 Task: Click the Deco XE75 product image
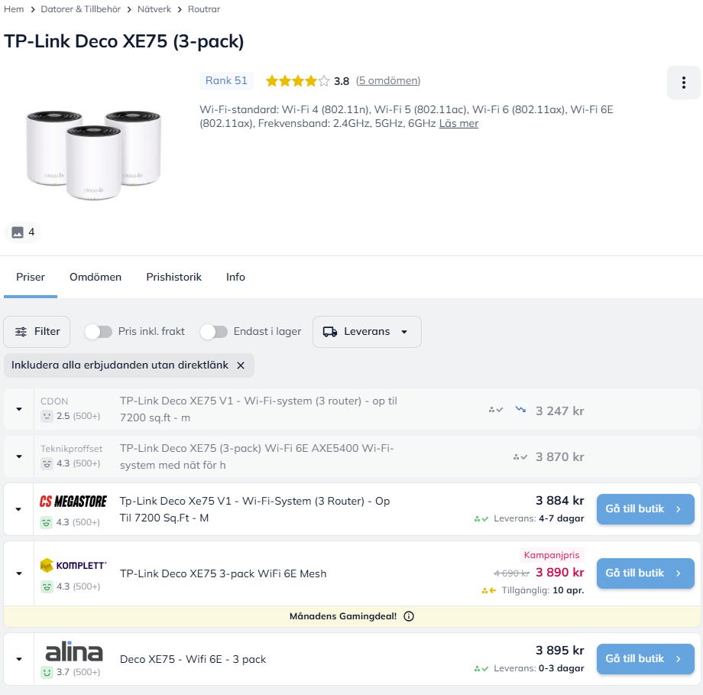(x=93, y=148)
